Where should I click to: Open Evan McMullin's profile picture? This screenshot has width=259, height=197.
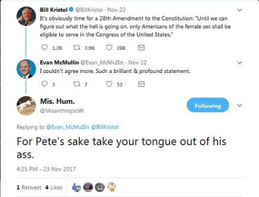point(26,69)
